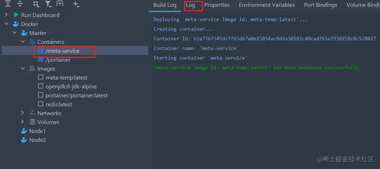The image size is (380, 169).
Task: Collapse the Docker tree node arrow
Action: 6,24
